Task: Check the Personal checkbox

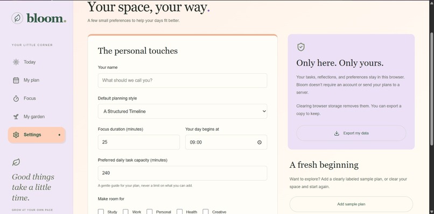Action: [150, 212]
